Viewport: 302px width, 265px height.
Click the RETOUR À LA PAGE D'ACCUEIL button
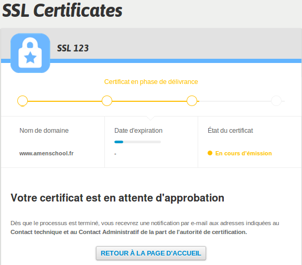[x=151, y=253]
